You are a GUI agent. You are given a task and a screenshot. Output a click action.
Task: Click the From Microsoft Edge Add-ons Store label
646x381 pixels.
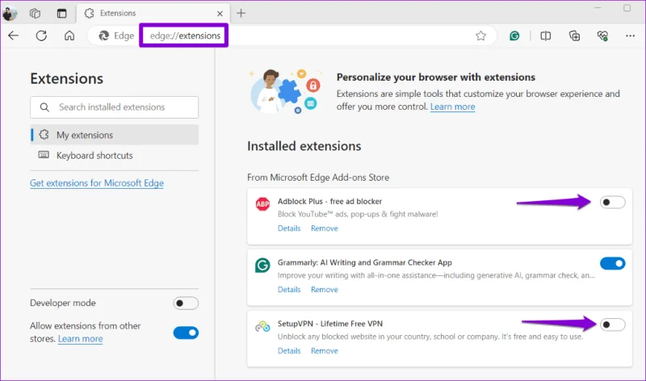point(318,178)
